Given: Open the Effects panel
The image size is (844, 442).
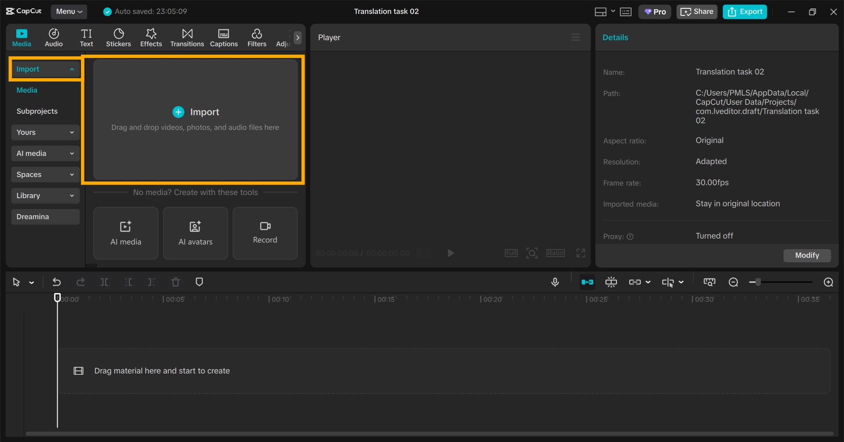Looking at the screenshot, I should [x=151, y=38].
